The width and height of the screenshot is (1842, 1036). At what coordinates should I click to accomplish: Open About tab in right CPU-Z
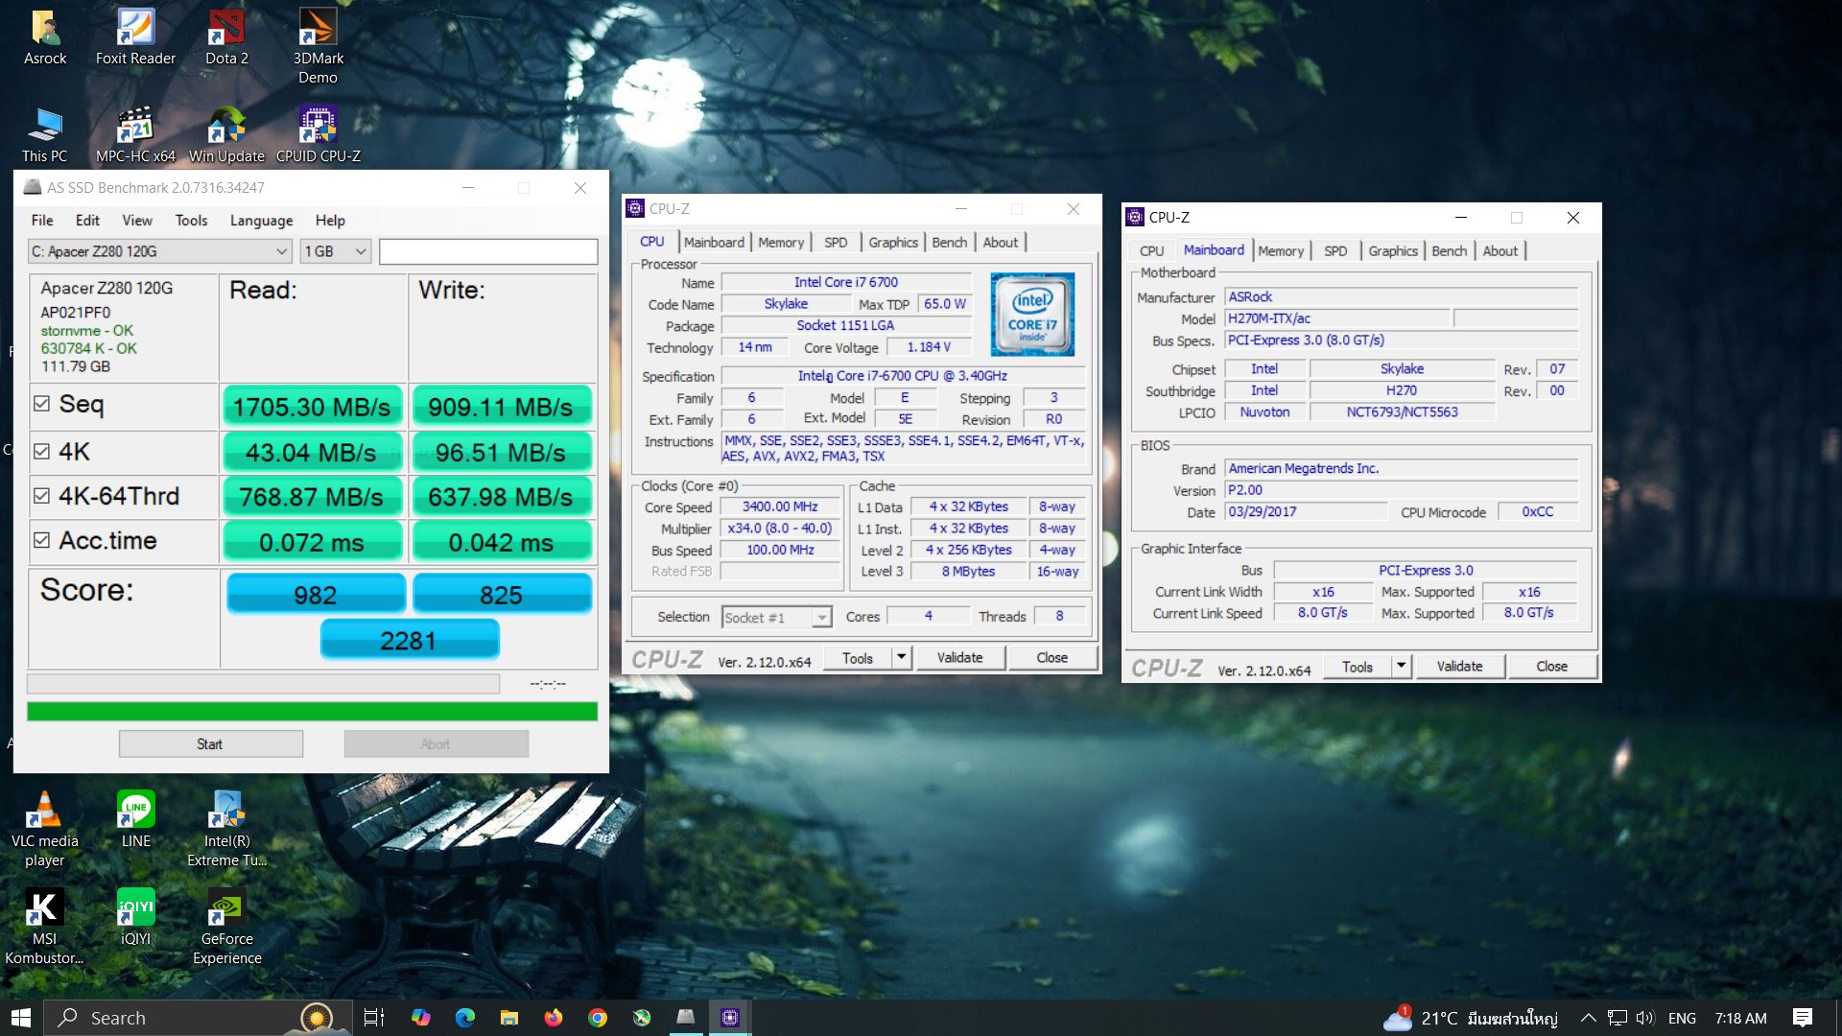[x=1500, y=251]
